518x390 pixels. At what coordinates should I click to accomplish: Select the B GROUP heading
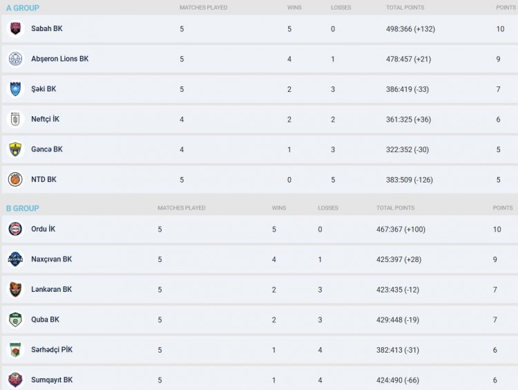pyautogui.click(x=23, y=208)
